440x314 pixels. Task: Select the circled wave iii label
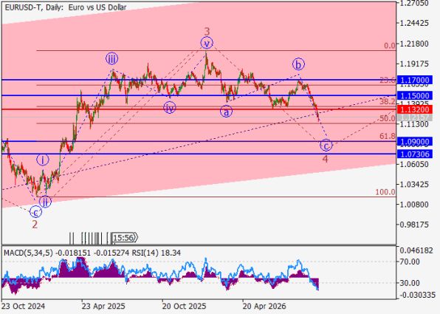click(x=111, y=58)
